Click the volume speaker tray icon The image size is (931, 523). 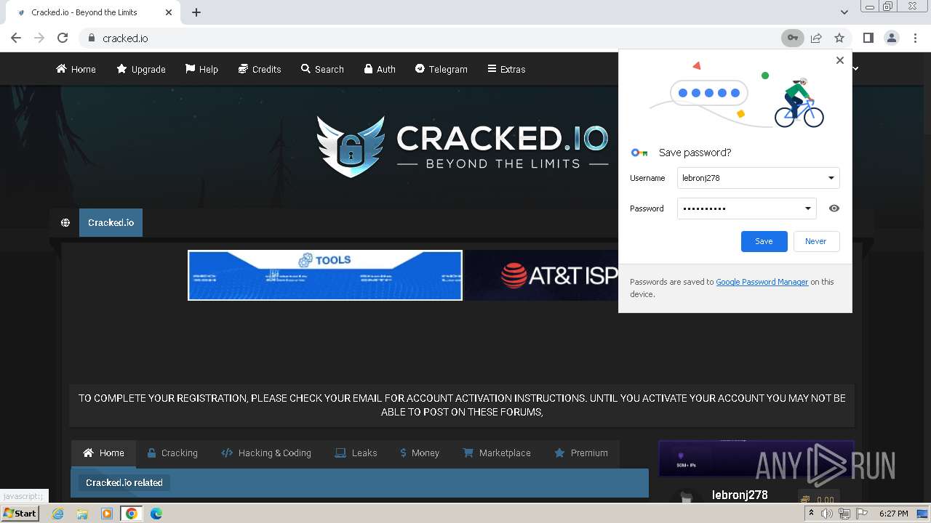[827, 514]
